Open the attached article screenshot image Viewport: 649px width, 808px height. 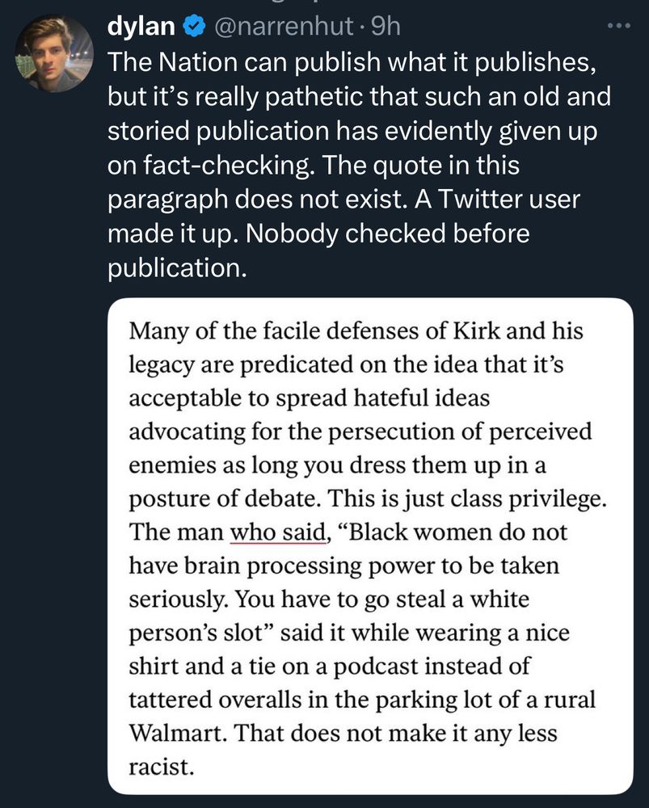pyautogui.click(x=370, y=545)
